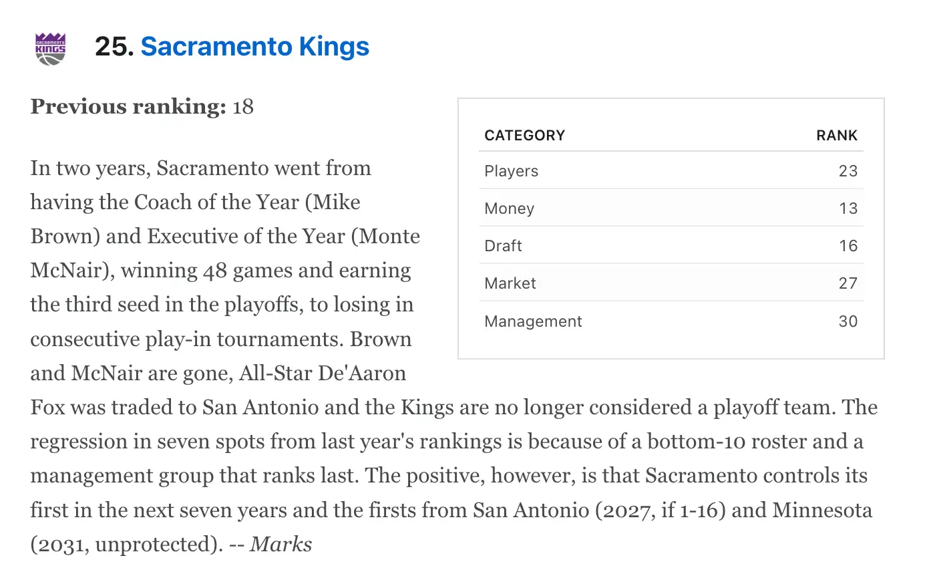The image size is (935, 568).
Task: Click the Money rank value 13
Action: coord(848,208)
